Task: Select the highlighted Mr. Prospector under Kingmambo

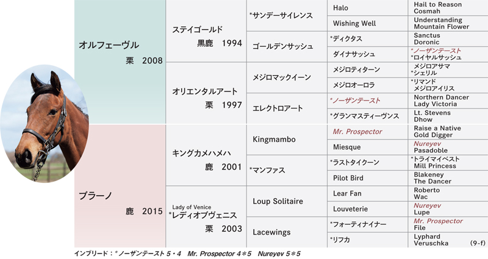Action: [x=357, y=132]
